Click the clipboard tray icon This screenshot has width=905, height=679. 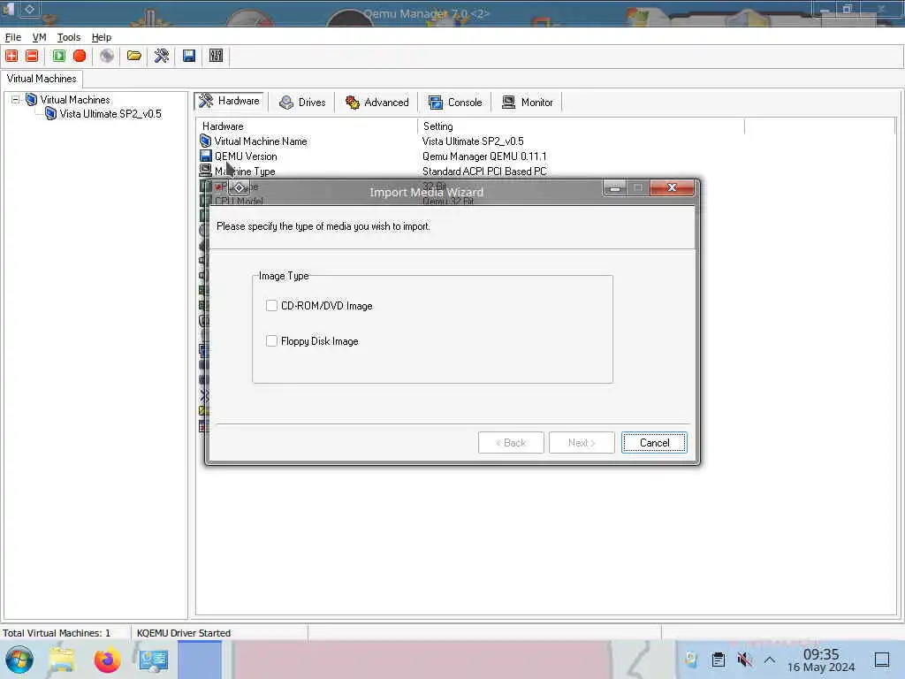(x=718, y=660)
